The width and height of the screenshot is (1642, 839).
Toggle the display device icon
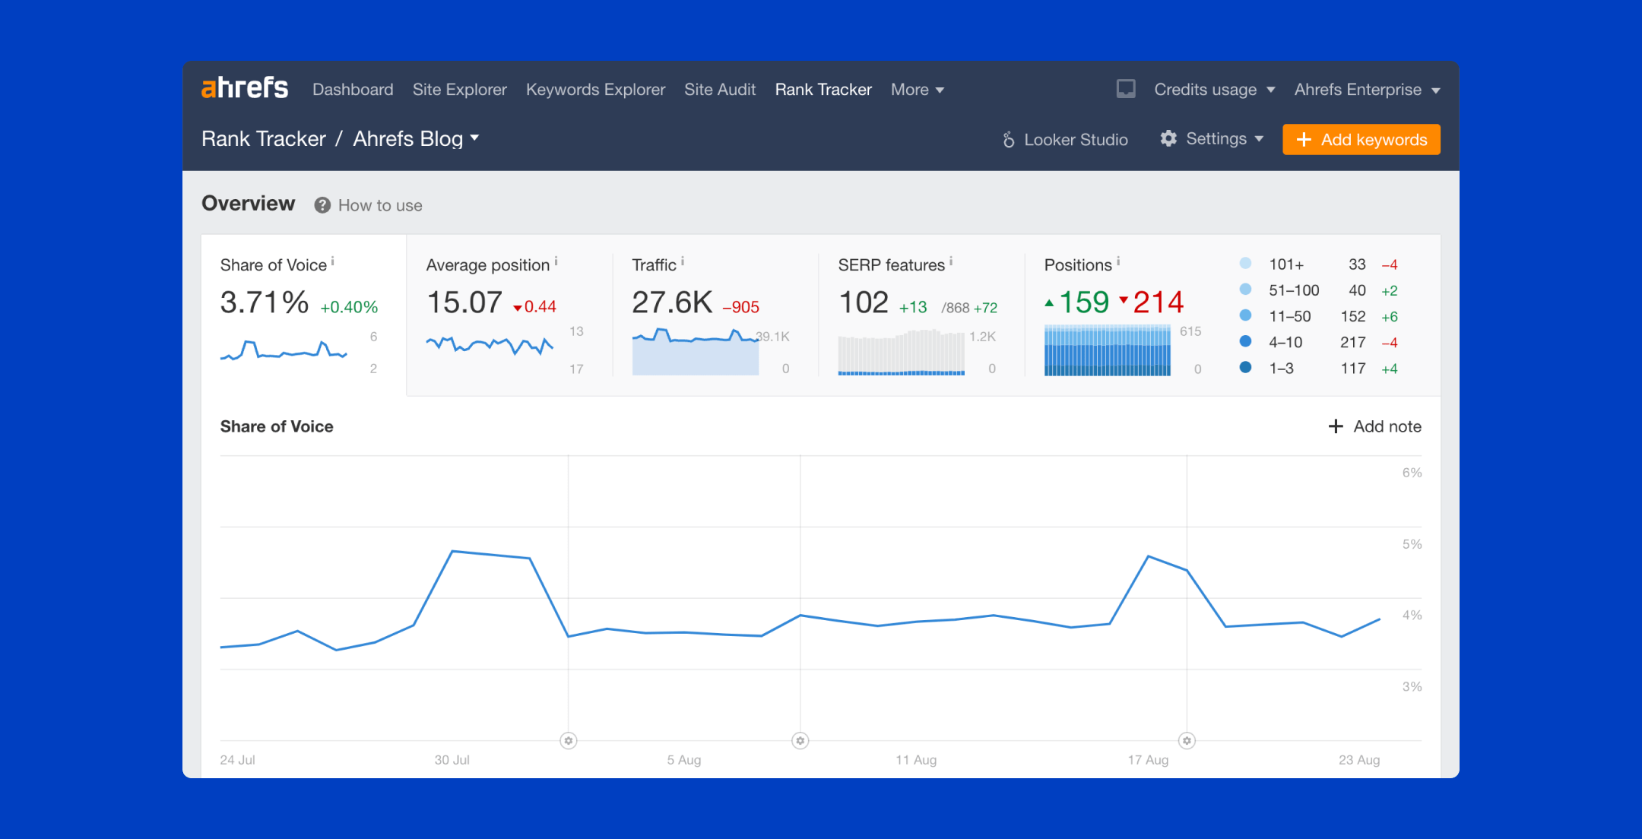click(x=1126, y=89)
